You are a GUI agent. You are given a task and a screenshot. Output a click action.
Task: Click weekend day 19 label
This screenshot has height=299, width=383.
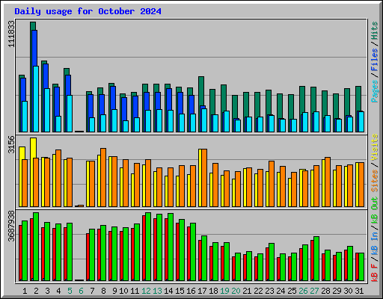pyautogui.click(x=224, y=291)
